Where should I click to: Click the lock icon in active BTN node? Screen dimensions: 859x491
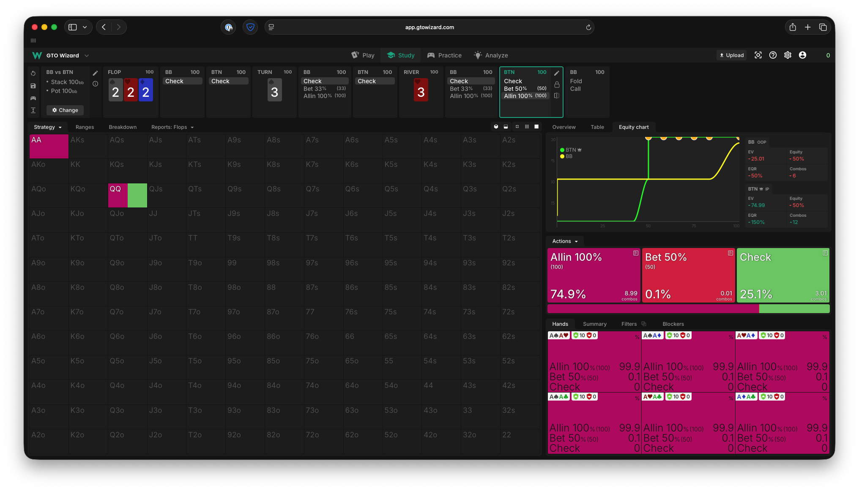(x=557, y=85)
